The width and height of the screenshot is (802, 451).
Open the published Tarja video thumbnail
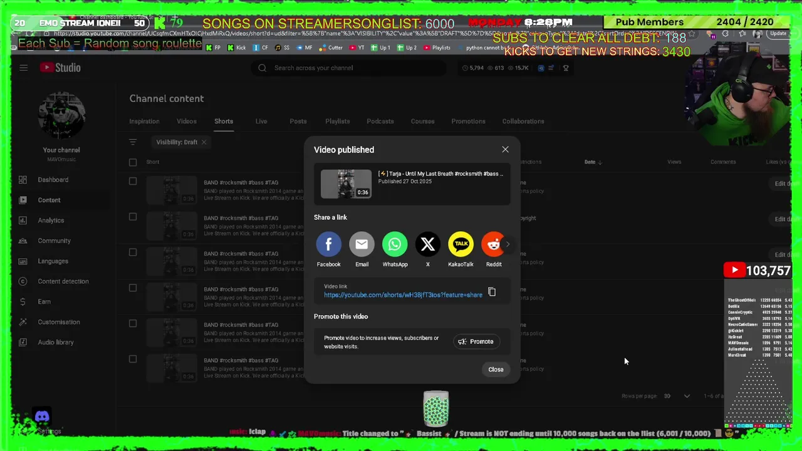(x=346, y=184)
